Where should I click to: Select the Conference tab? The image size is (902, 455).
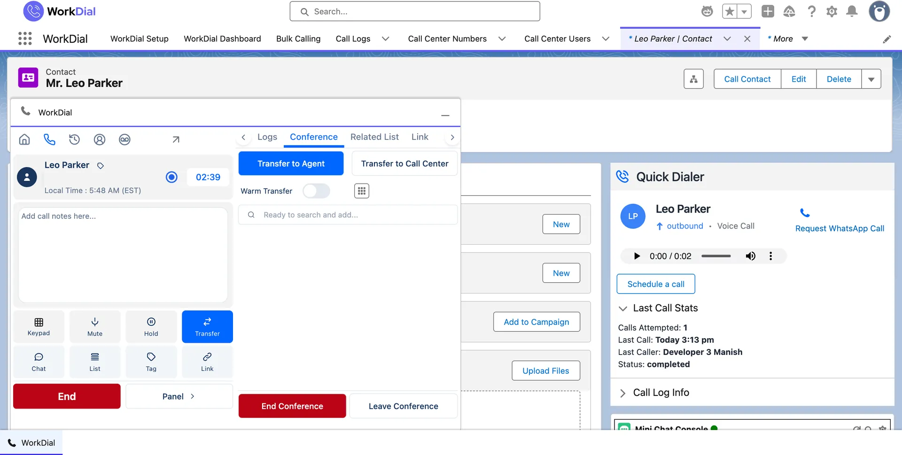pyautogui.click(x=314, y=137)
